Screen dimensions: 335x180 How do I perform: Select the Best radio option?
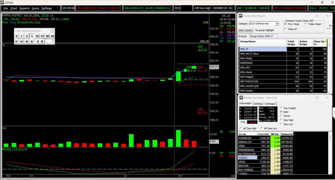pyautogui.click(x=284, y=112)
